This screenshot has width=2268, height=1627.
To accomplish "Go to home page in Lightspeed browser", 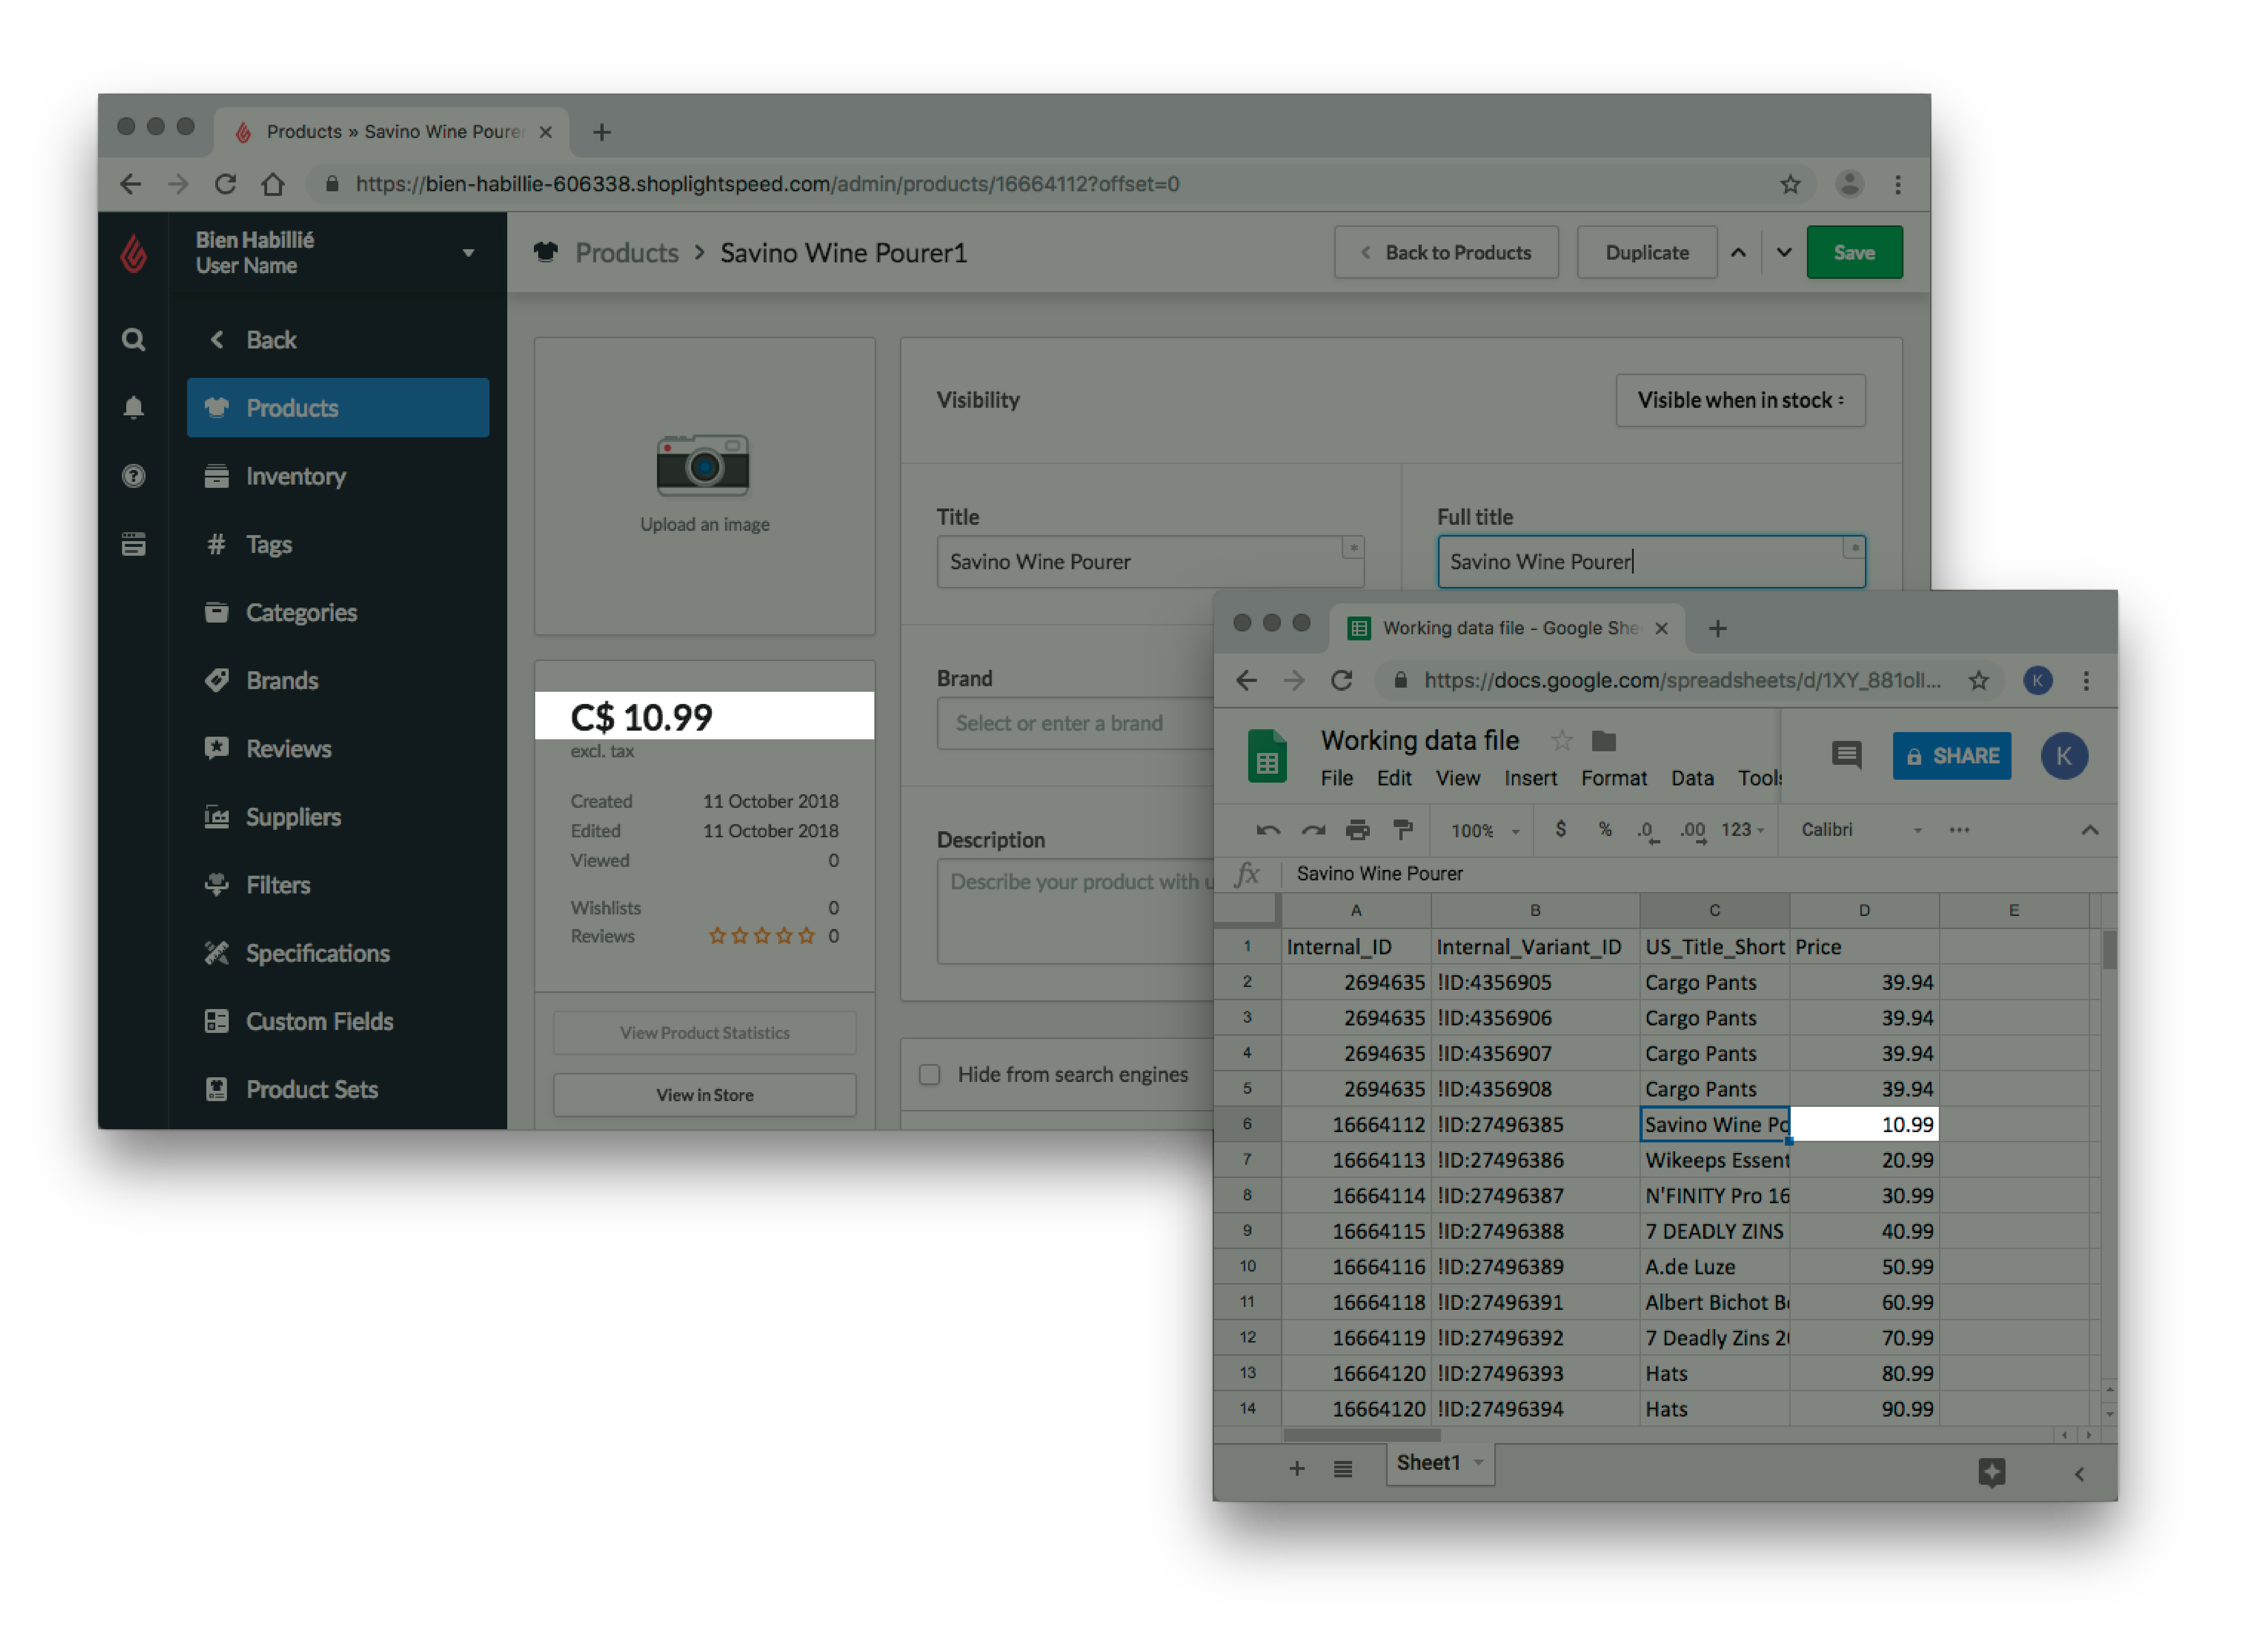I will point(273,184).
